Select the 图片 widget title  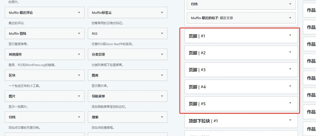point(12,96)
